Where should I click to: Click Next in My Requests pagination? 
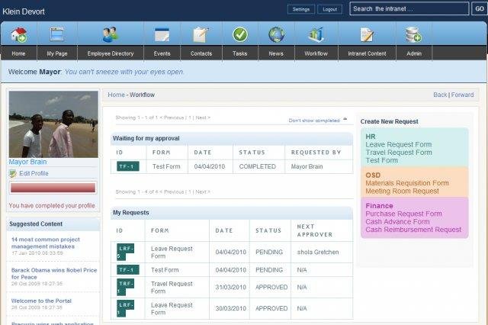203,191
